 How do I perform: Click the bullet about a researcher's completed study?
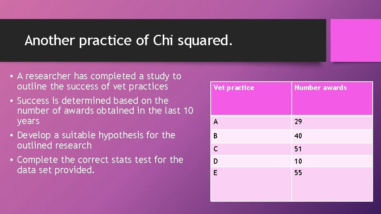pyautogui.click(x=99, y=81)
